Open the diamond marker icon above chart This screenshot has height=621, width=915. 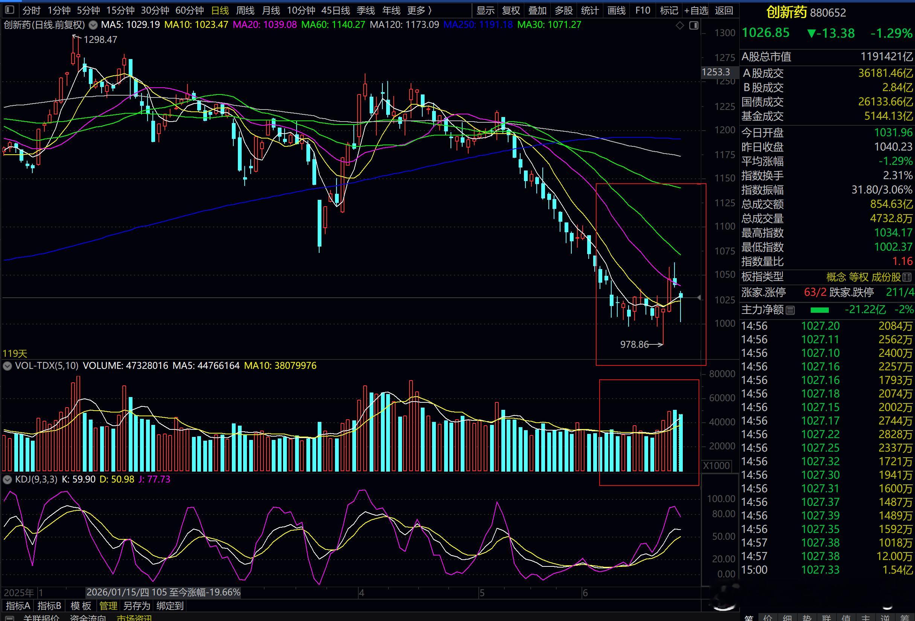[x=680, y=26]
